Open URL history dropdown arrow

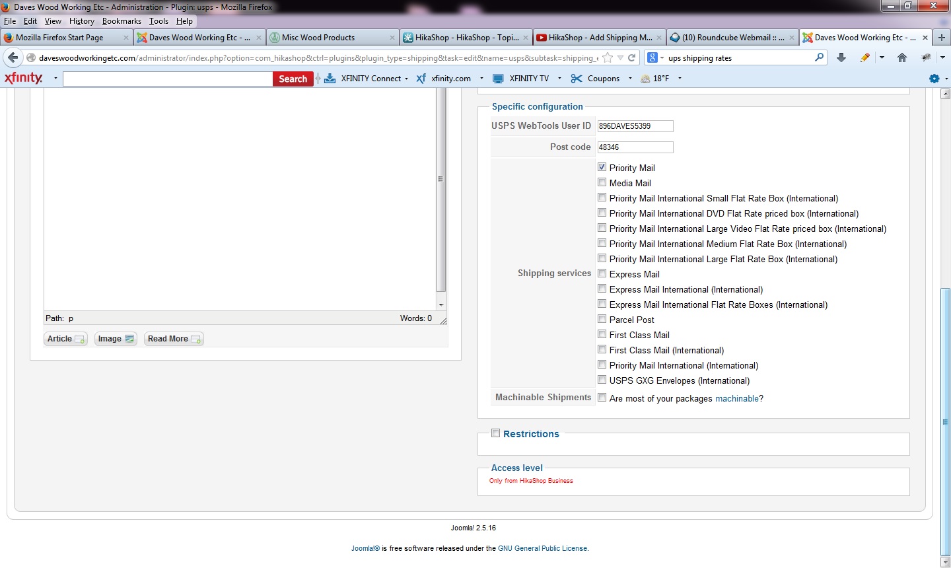[x=620, y=58]
